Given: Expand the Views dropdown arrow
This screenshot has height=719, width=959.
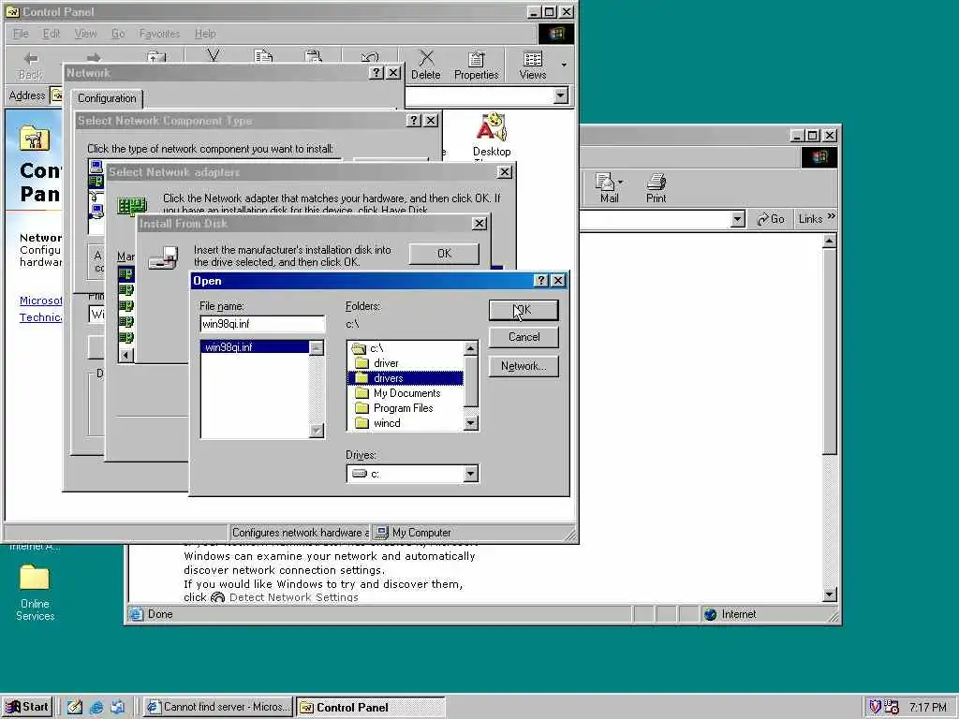Looking at the screenshot, I should (x=564, y=65).
